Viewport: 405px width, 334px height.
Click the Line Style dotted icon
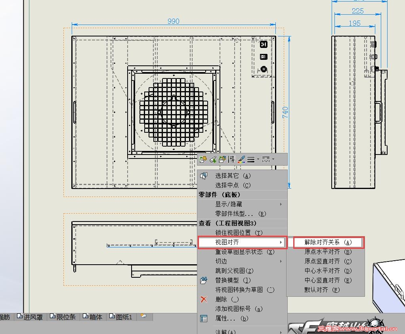(x=266, y=159)
